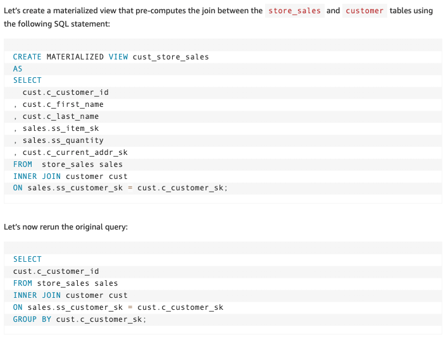This screenshot has height=344, width=448.
Task: Click the cust.c_last_name column line
Action: click(x=56, y=116)
